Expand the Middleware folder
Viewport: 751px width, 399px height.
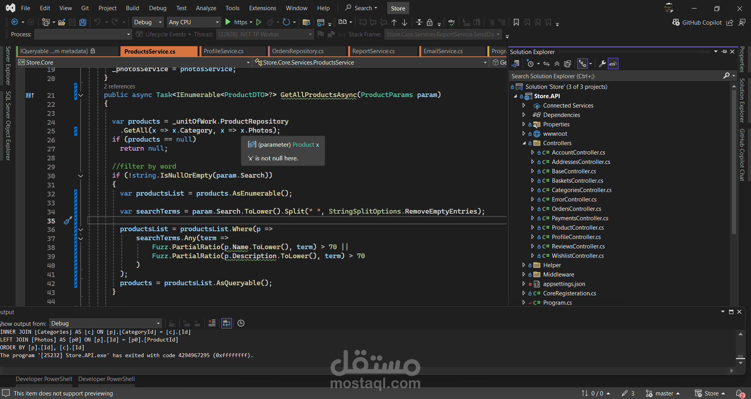click(524, 275)
